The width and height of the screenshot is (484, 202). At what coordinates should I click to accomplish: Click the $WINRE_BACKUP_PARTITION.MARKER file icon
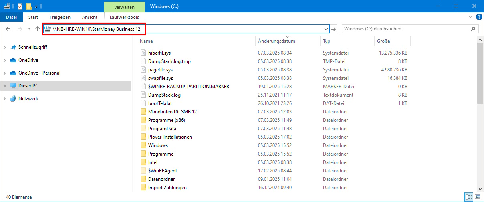[x=144, y=86]
